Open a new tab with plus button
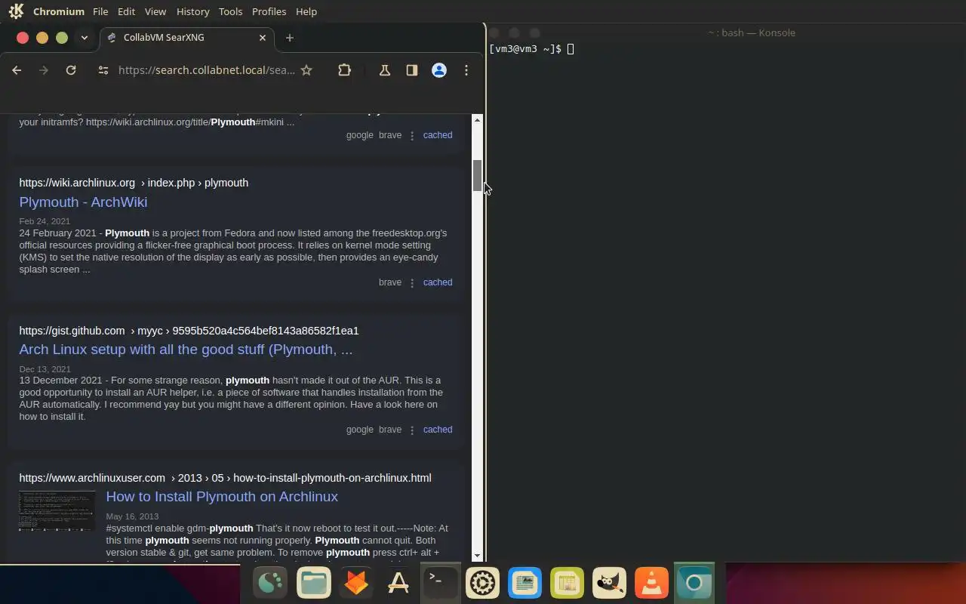This screenshot has width=966, height=604. coord(289,38)
